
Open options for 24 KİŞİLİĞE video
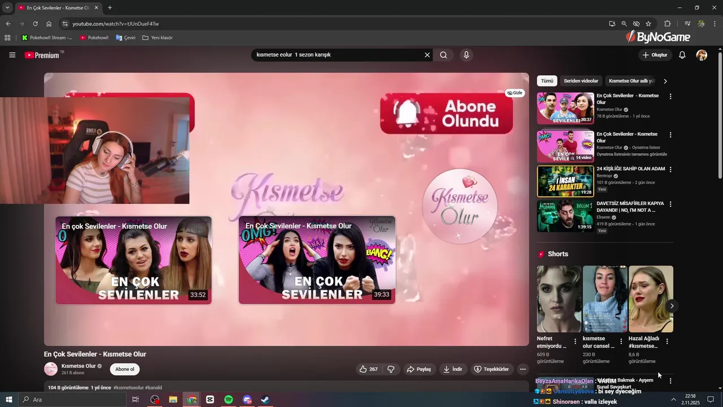pos(670,170)
